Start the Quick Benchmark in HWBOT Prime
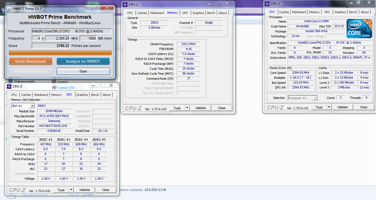This screenshot has height=200, width=376. point(31,61)
